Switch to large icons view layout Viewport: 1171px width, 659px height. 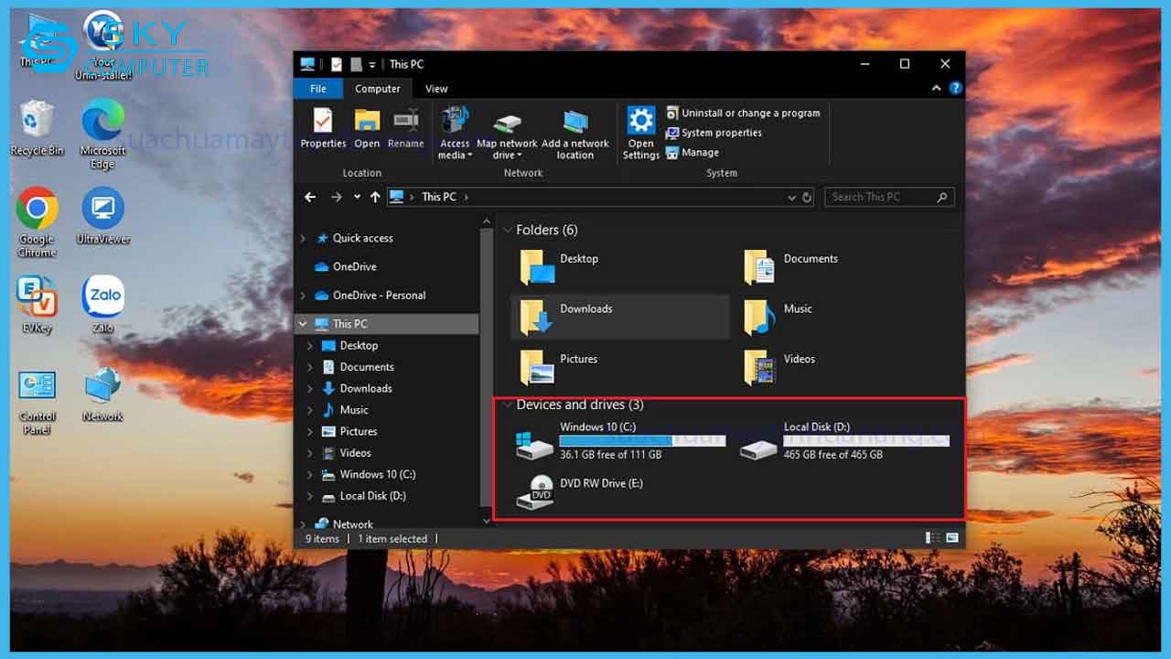[x=952, y=538]
